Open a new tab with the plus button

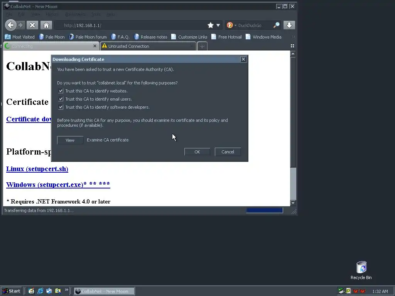(x=202, y=46)
